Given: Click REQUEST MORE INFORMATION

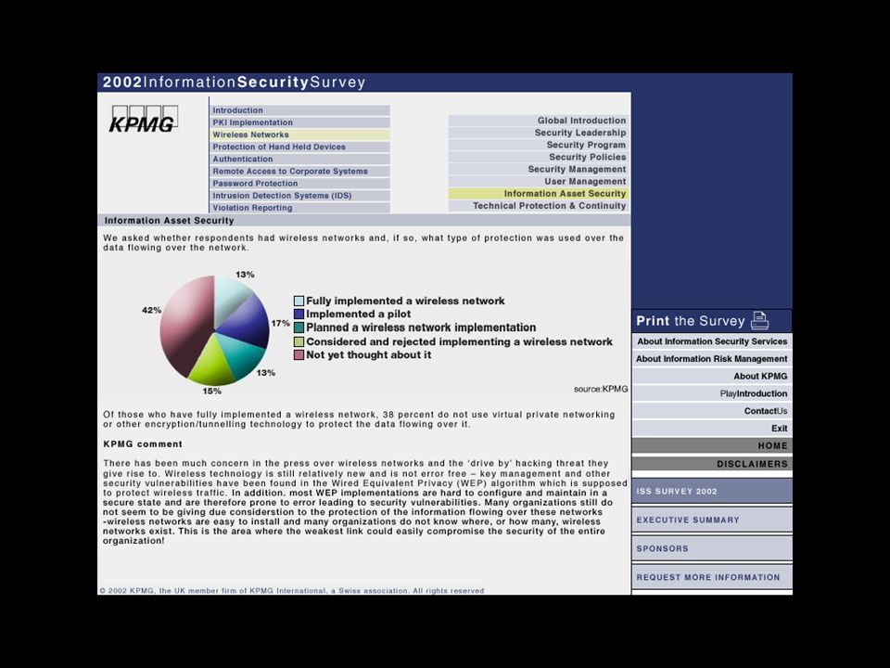Looking at the screenshot, I should coord(712,577).
